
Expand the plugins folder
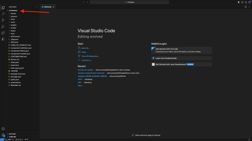(14, 25)
